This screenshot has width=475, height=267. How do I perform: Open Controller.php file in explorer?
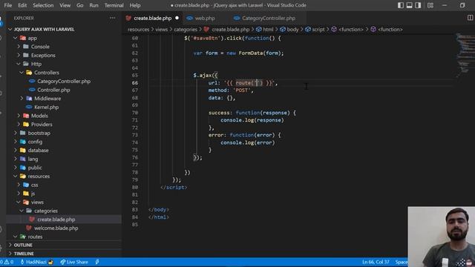click(x=53, y=90)
